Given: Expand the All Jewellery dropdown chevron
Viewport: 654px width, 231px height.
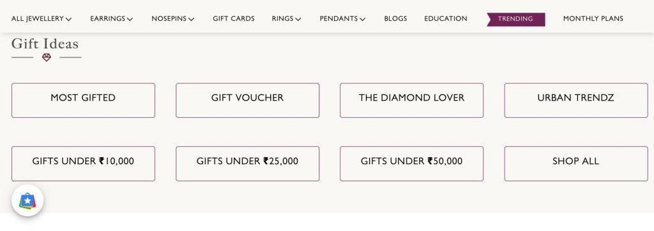Looking at the screenshot, I should tap(69, 19).
